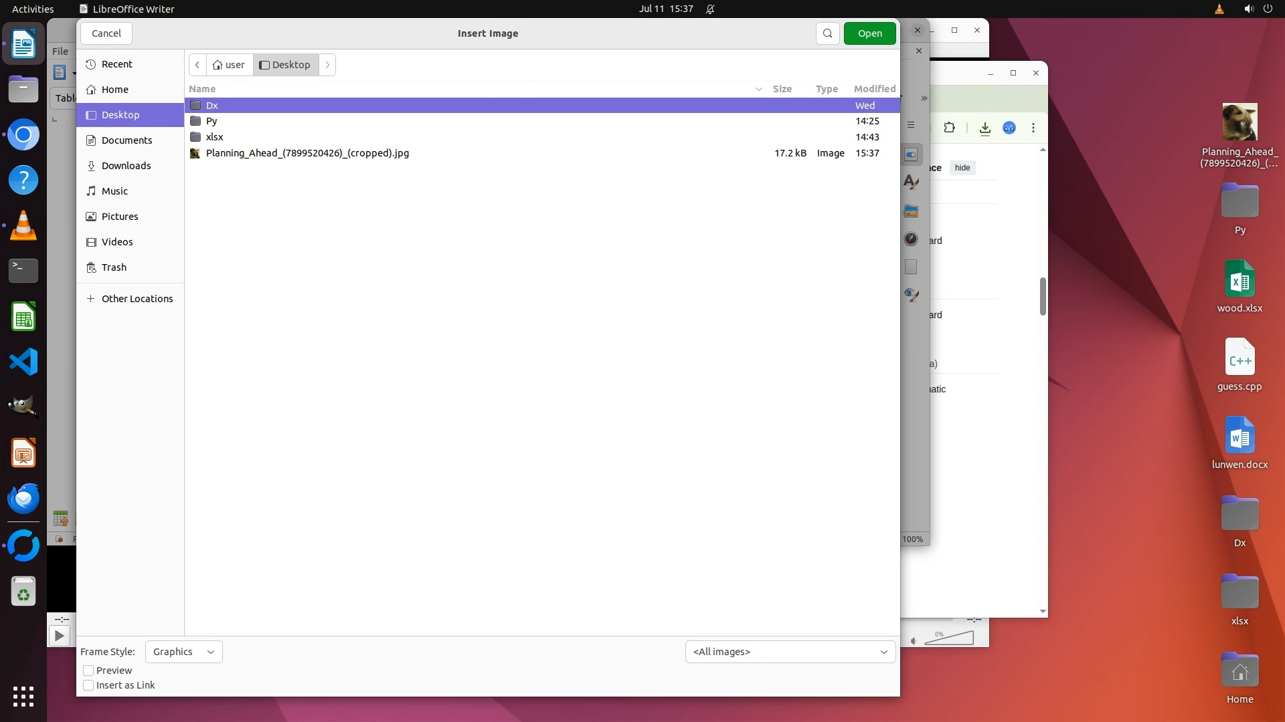Select the Py folder in list
This screenshot has height=722, width=1285.
[x=211, y=121]
